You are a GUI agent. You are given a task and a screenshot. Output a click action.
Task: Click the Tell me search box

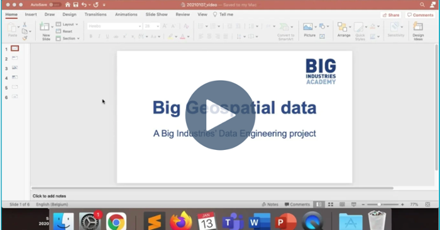223,14
